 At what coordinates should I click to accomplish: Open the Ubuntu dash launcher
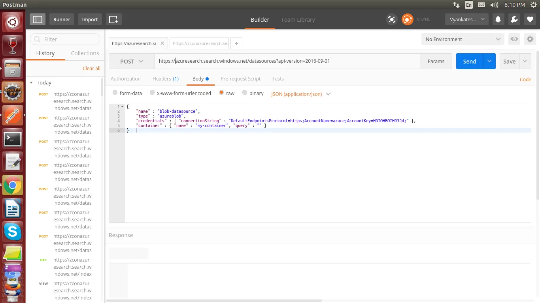pos(13,22)
